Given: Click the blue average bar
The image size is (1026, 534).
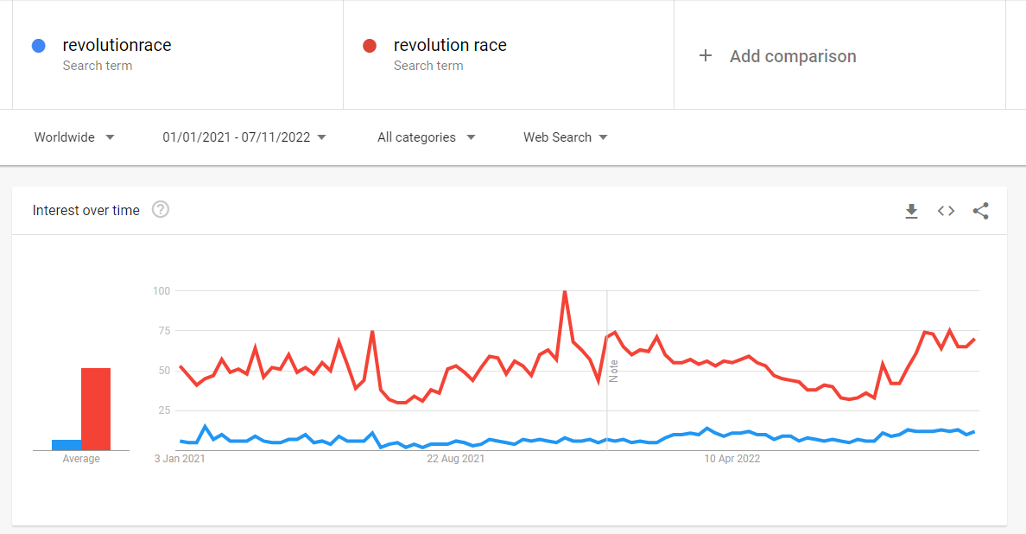Looking at the screenshot, I should coord(66,445).
